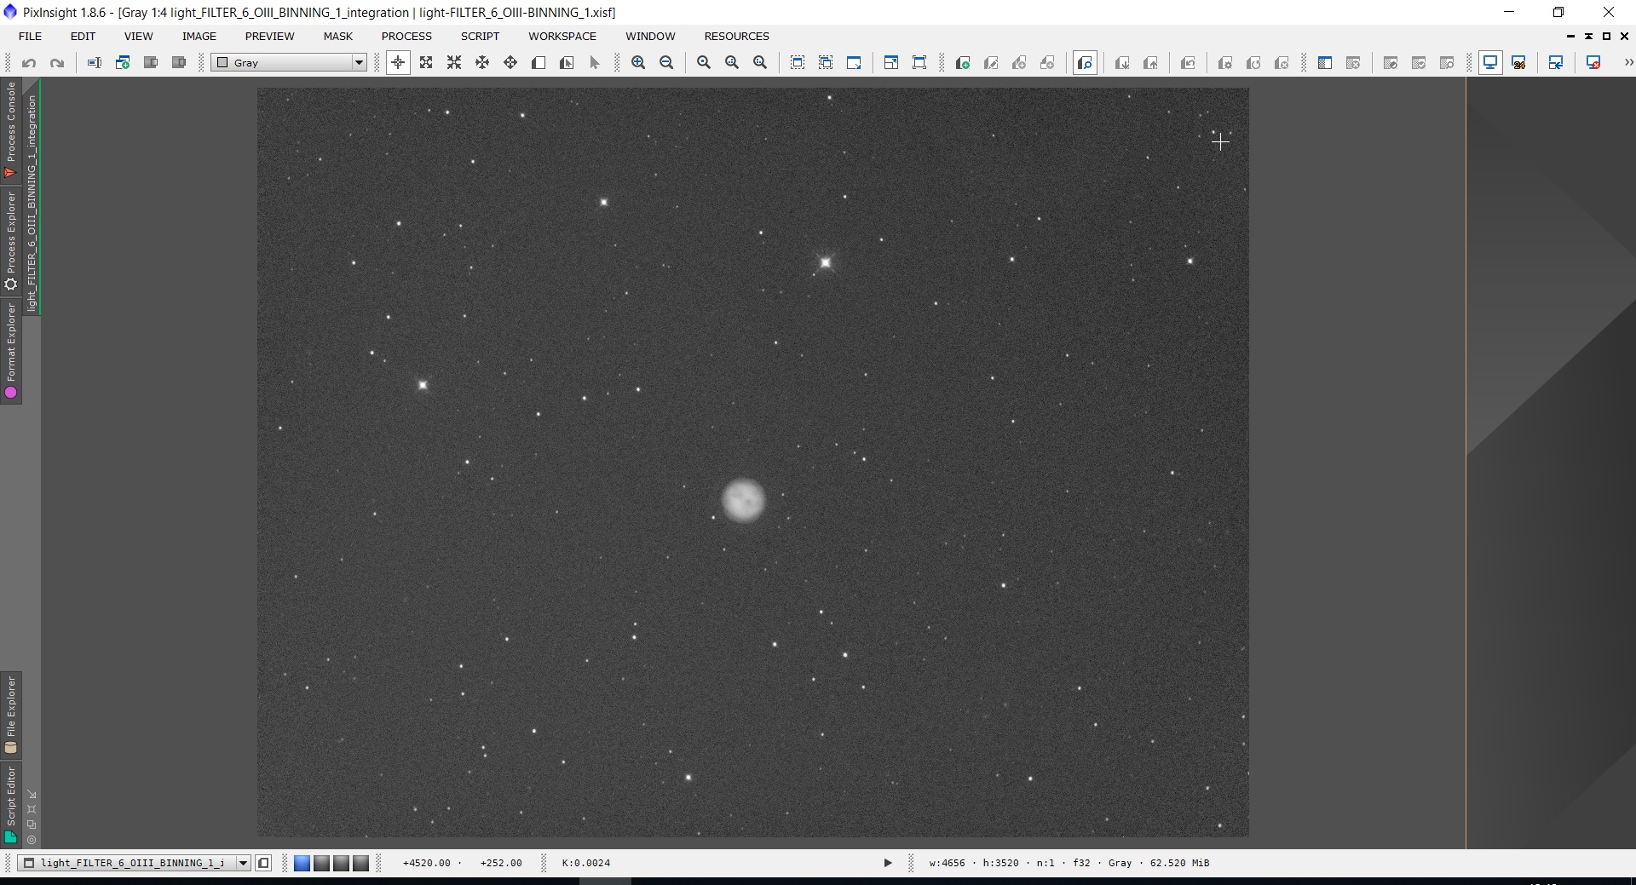Open the RESOURCES menu
Viewport: 1636px width, 885px height.
click(x=736, y=36)
